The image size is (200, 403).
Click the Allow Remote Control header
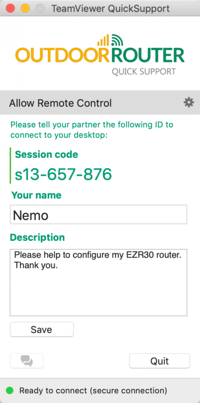pyautogui.click(x=60, y=103)
